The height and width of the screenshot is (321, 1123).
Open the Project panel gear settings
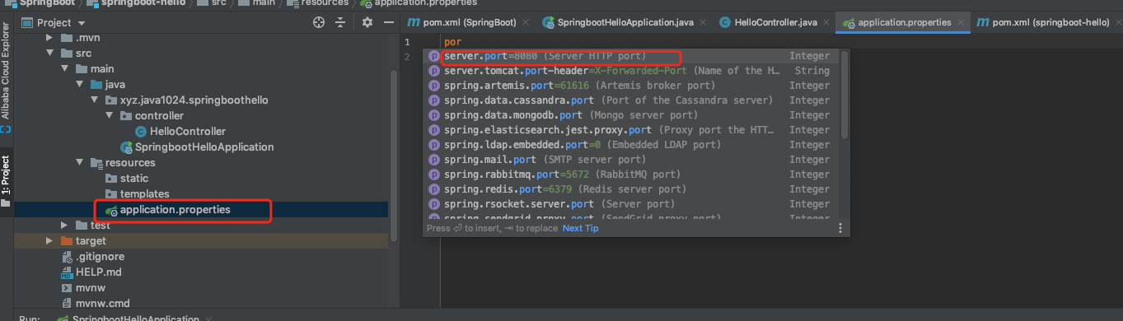point(367,22)
